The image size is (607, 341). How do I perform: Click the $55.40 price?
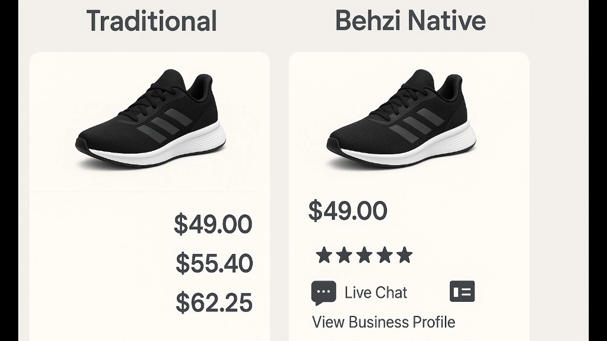click(x=214, y=264)
